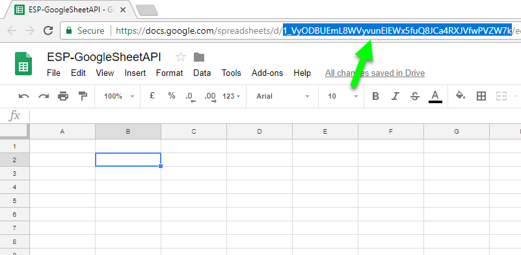Open Google Sheets home icon

point(23,64)
